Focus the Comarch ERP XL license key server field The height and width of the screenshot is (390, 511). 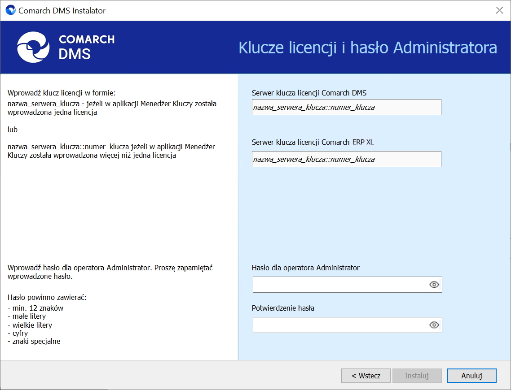[x=346, y=159]
